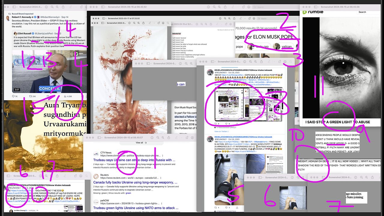Rotate image in Screenshot 08.42.52 window

pos(243,7)
